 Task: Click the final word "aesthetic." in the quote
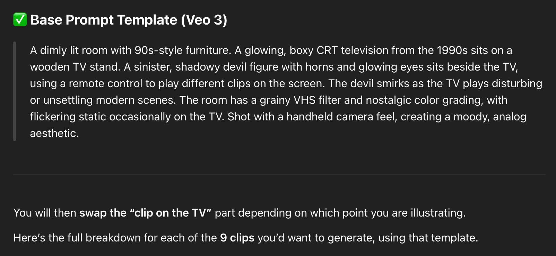[x=54, y=134]
